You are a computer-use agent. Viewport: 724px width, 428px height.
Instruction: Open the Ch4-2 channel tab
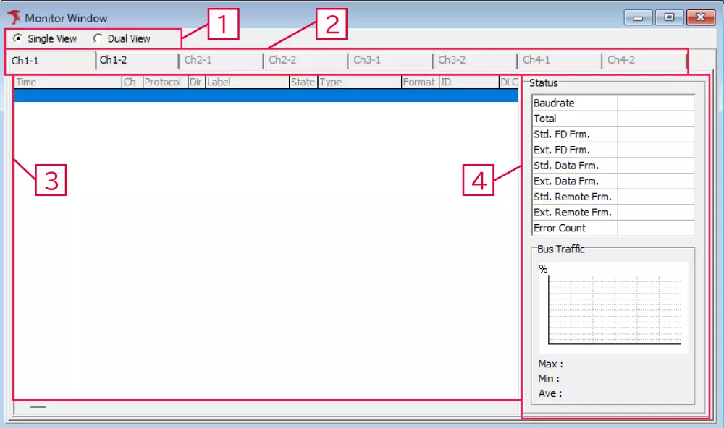point(643,61)
